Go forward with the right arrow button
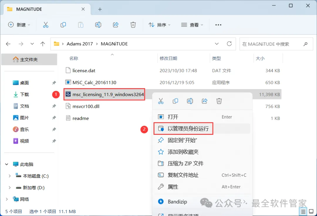Image resolution: width=317 pixels, height=216 pixels. [x=21, y=44]
